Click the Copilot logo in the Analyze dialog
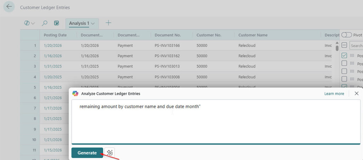Screen dimensions: 363x160 (x=75, y=93)
